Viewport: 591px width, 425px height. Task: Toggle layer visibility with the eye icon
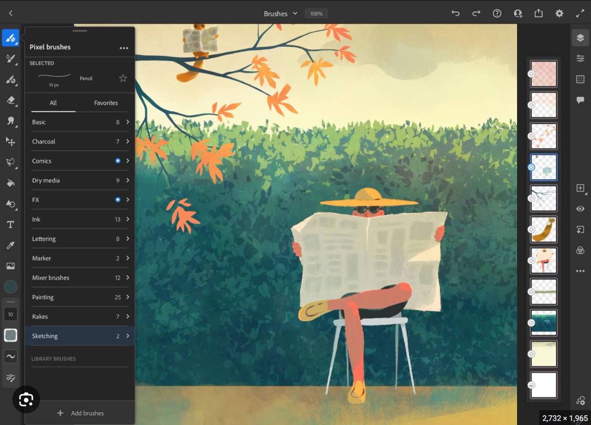point(580,209)
